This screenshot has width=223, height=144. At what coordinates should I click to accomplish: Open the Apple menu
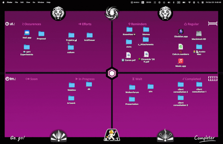[x=3, y=2]
